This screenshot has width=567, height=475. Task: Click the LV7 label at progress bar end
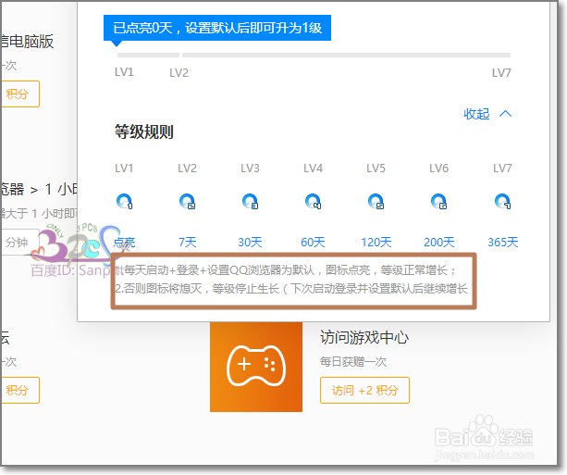click(x=501, y=73)
